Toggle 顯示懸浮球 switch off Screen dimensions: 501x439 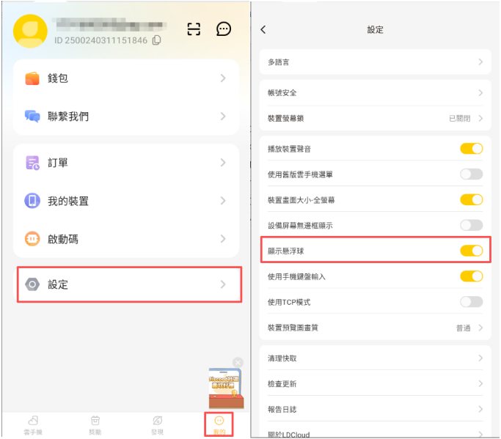[471, 251]
